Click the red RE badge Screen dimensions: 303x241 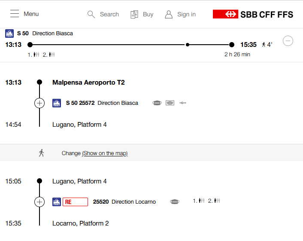click(75, 202)
